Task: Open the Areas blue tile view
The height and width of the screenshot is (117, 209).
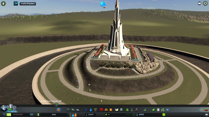Action: (x=167, y=110)
